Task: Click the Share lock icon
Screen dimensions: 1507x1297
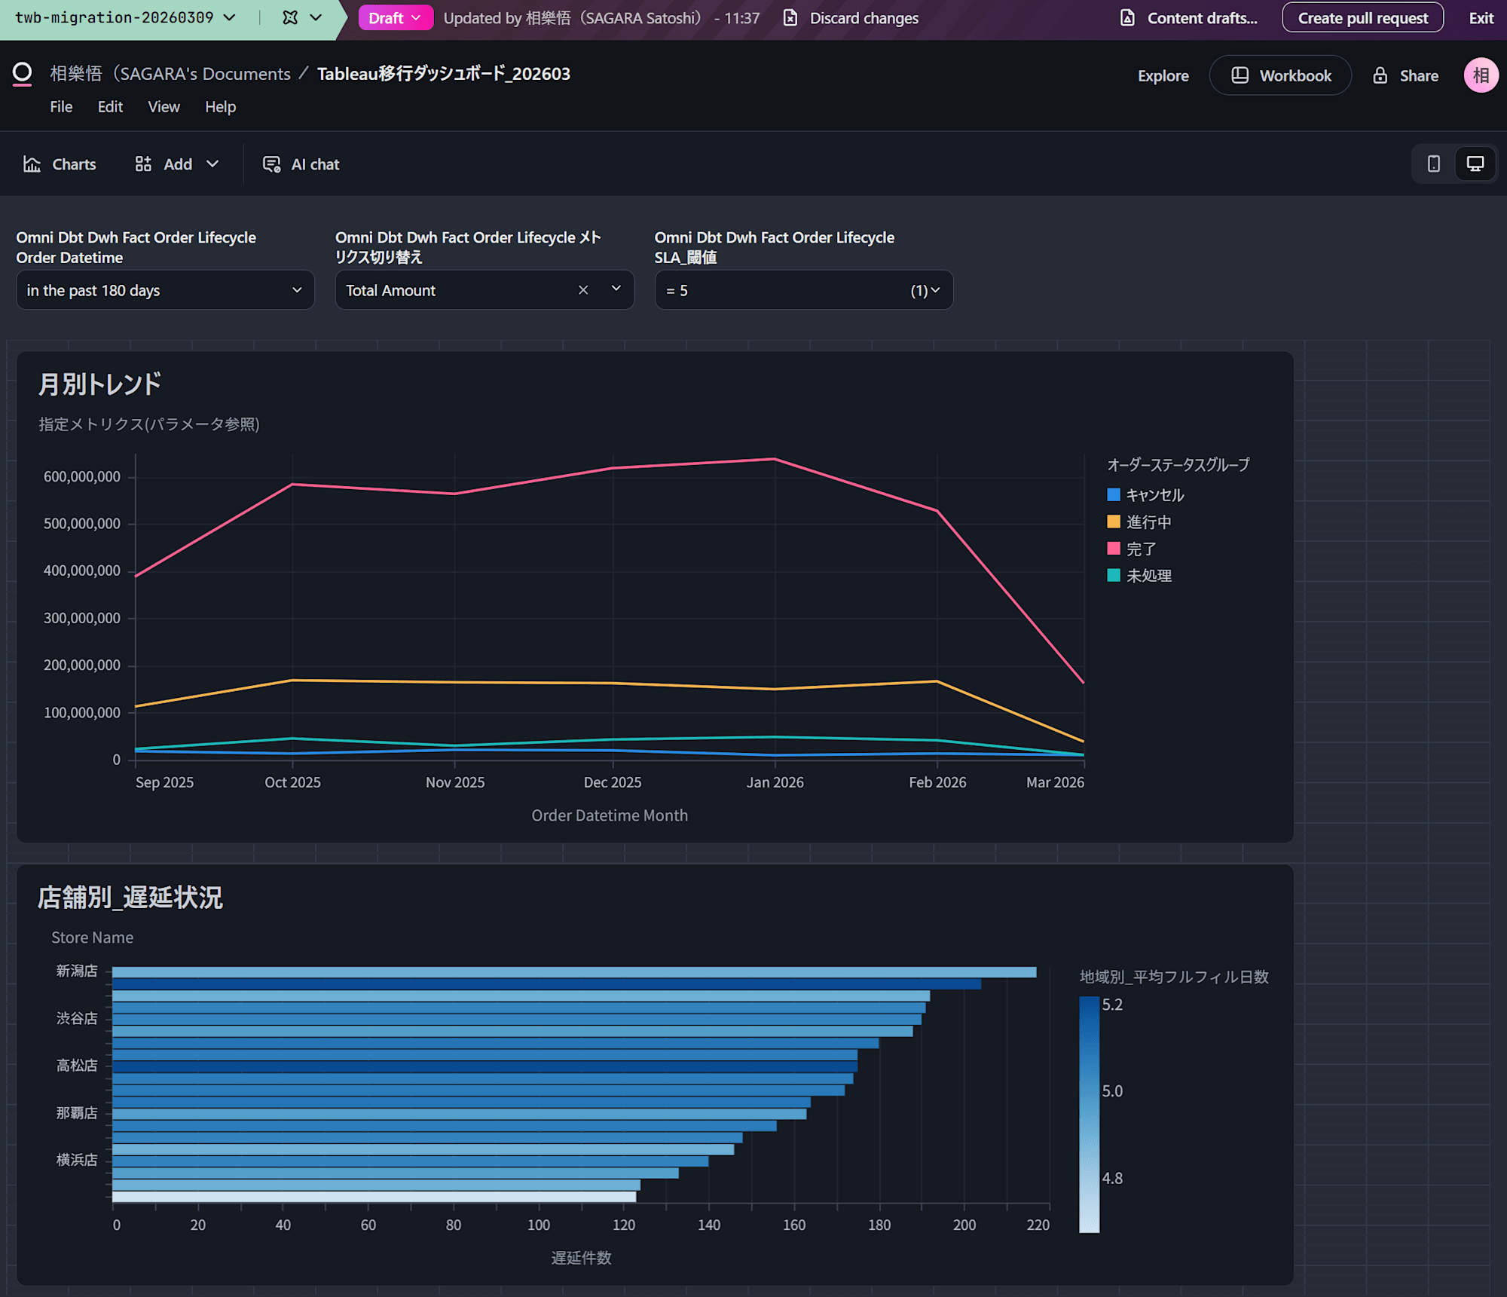Action: [1380, 75]
